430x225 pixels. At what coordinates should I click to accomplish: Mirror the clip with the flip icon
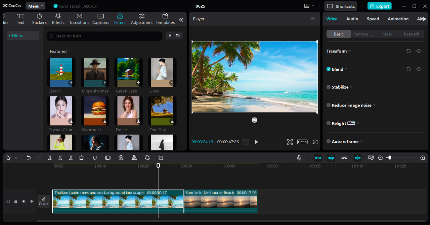134,158
